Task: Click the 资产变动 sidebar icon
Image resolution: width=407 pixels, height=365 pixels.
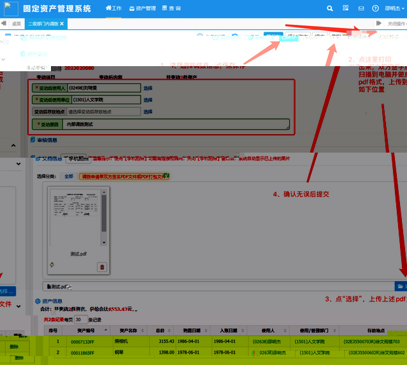Action: 23,54
